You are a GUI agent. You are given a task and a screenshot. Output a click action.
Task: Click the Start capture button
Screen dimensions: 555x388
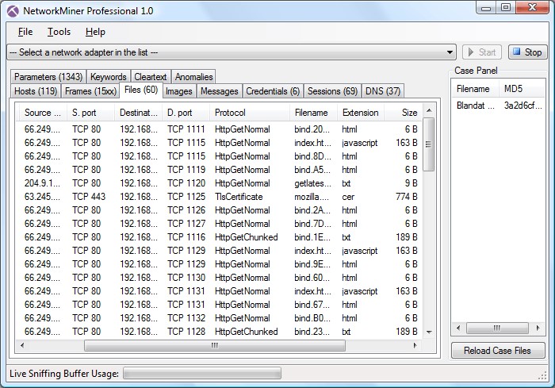(x=481, y=52)
